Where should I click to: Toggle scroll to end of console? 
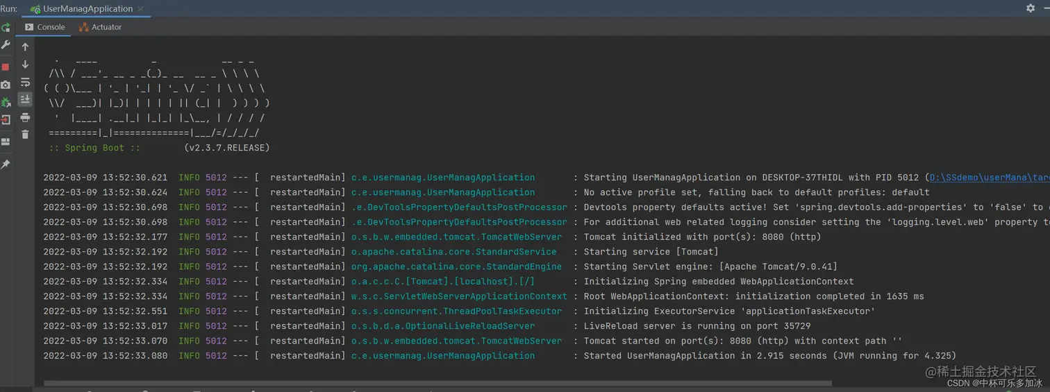click(x=25, y=99)
